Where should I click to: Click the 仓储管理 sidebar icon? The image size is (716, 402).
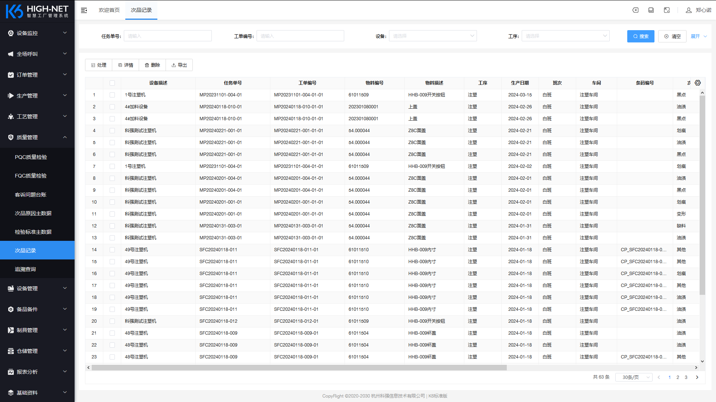point(11,351)
